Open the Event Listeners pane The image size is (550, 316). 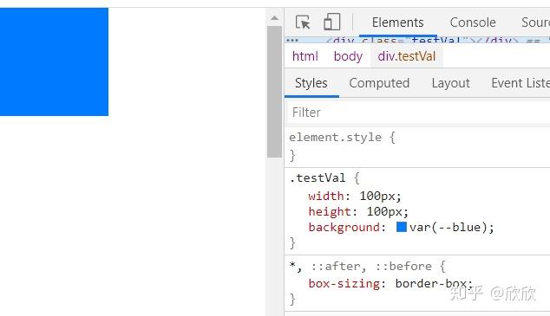521,83
